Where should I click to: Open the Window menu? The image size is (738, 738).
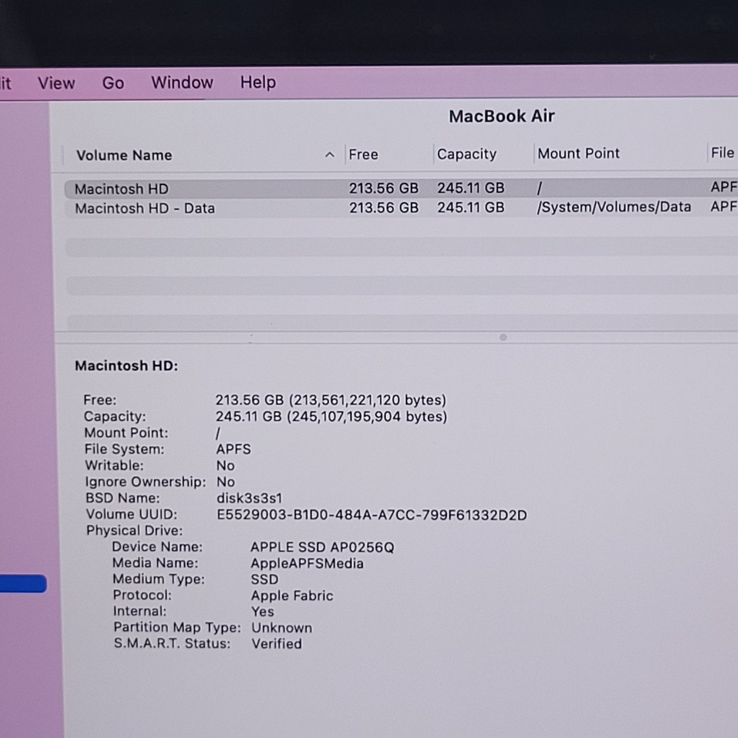182,82
